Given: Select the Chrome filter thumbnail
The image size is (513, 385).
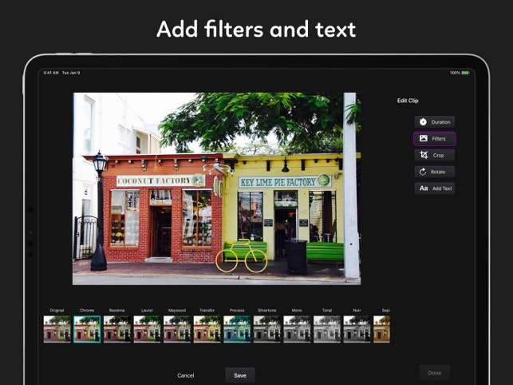Looking at the screenshot, I should coord(87,328).
